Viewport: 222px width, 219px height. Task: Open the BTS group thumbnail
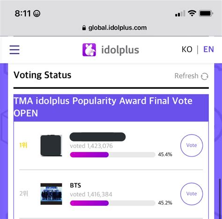51,194
